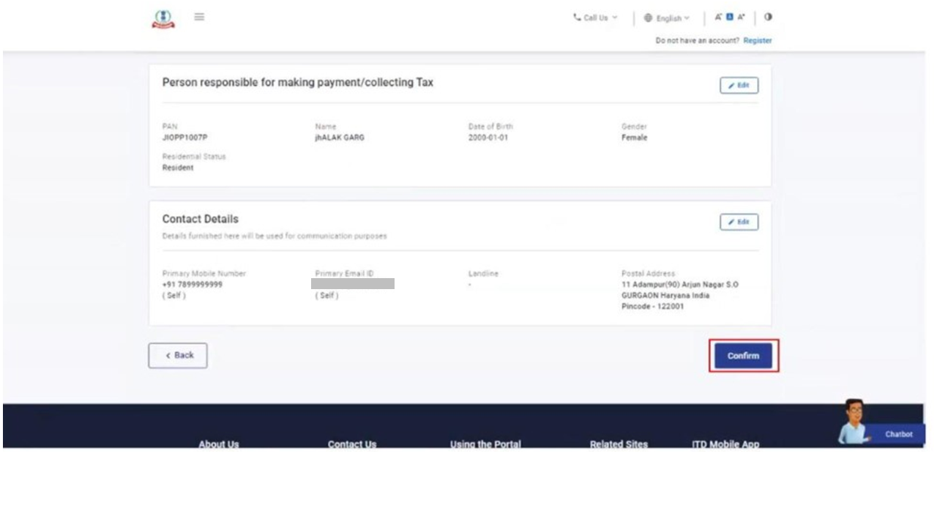
Task: Open the Related Sites footer item
Action: pos(619,444)
